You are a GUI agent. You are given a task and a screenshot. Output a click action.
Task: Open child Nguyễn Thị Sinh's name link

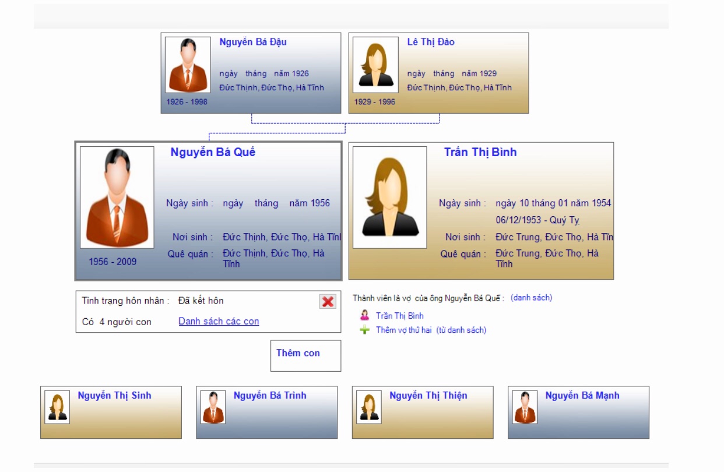point(114,396)
